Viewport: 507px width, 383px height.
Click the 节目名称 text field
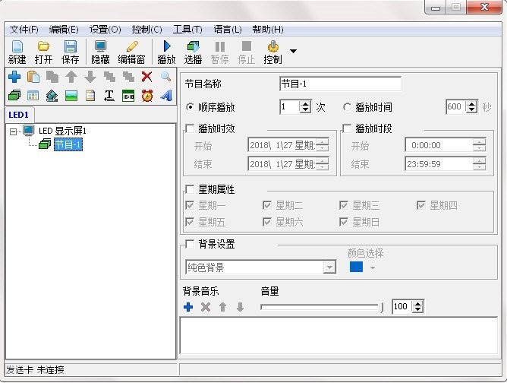340,84
